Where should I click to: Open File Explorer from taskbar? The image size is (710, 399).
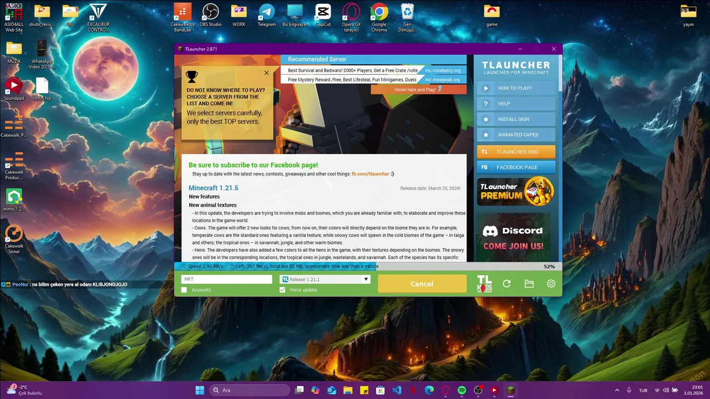(x=348, y=390)
